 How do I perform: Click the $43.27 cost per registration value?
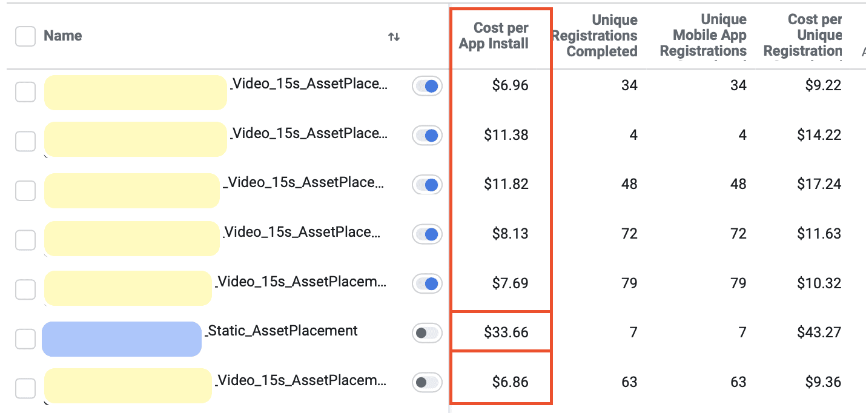819,332
